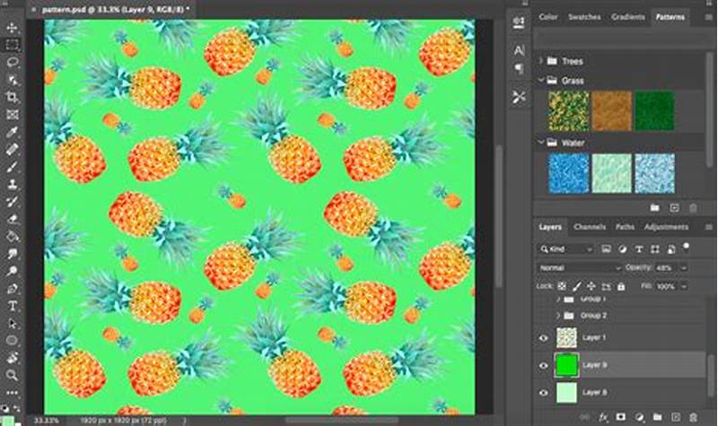718x426 pixels.
Task: Create new pattern in Patterns panel
Action: 674,208
